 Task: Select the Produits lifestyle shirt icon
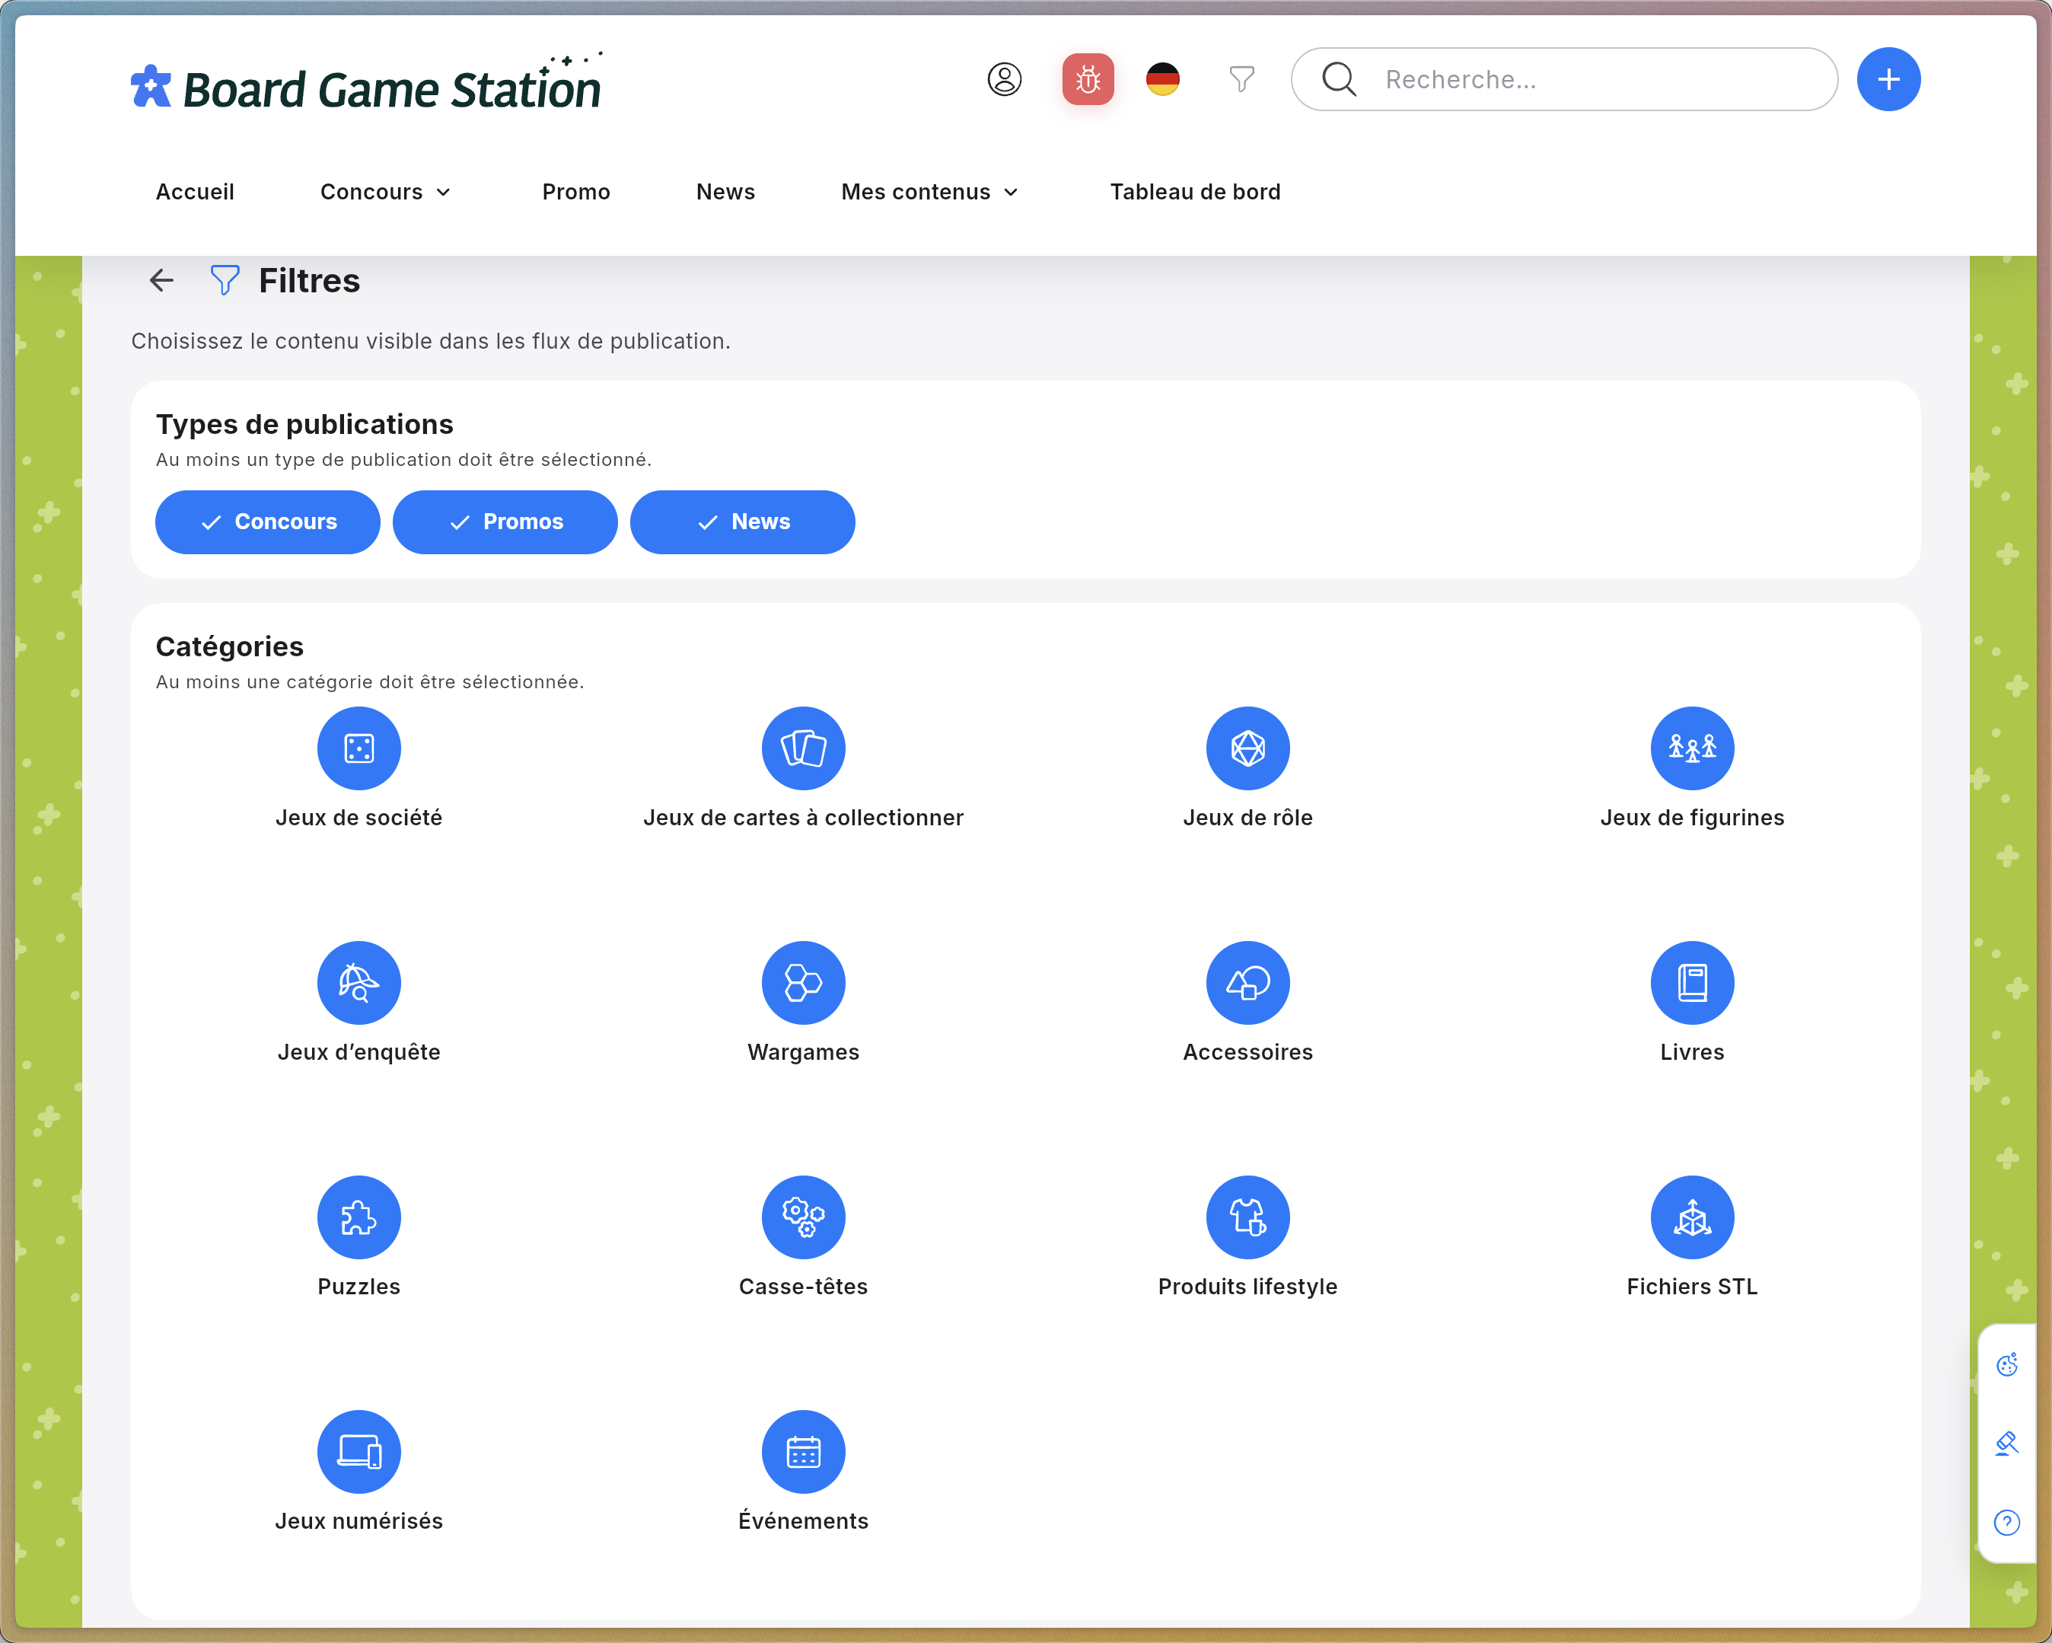[1247, 1217]
